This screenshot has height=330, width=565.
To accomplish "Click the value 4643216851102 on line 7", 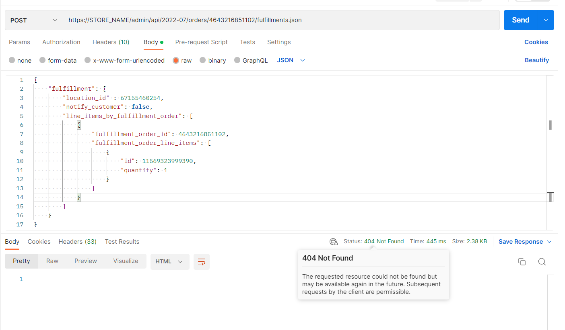I will pyautogui.click(x=202, y=134).
